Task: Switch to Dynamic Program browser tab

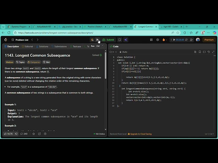Action: pos(19,26)
